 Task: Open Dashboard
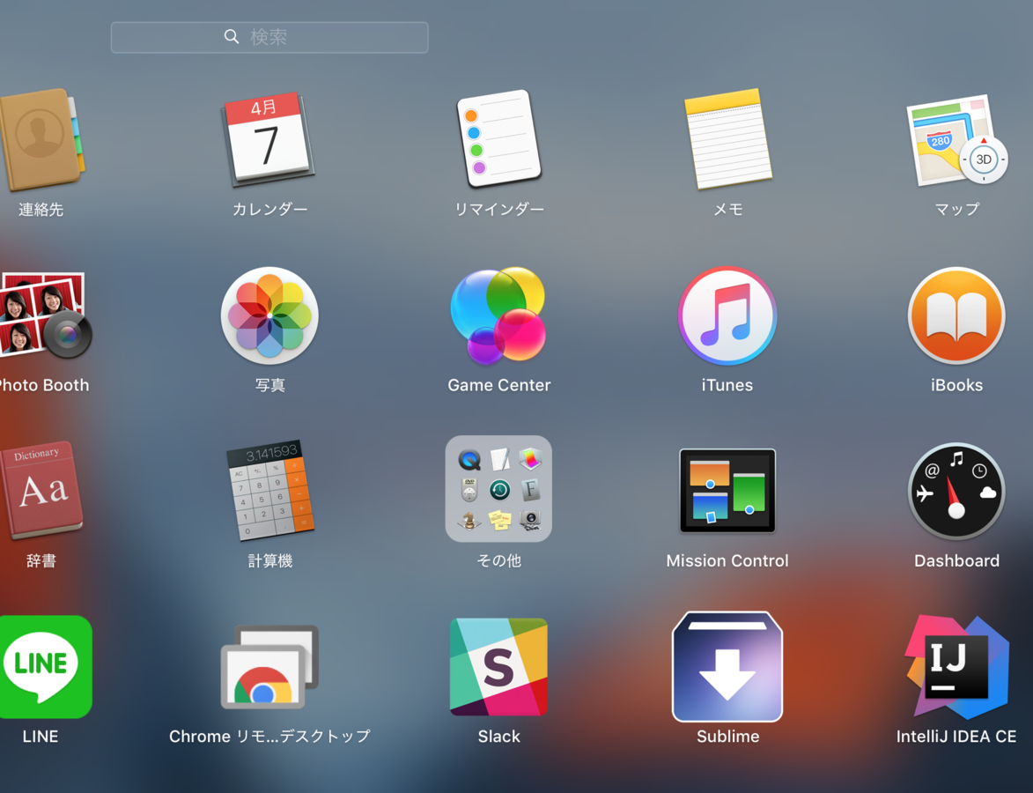(956, 491)
